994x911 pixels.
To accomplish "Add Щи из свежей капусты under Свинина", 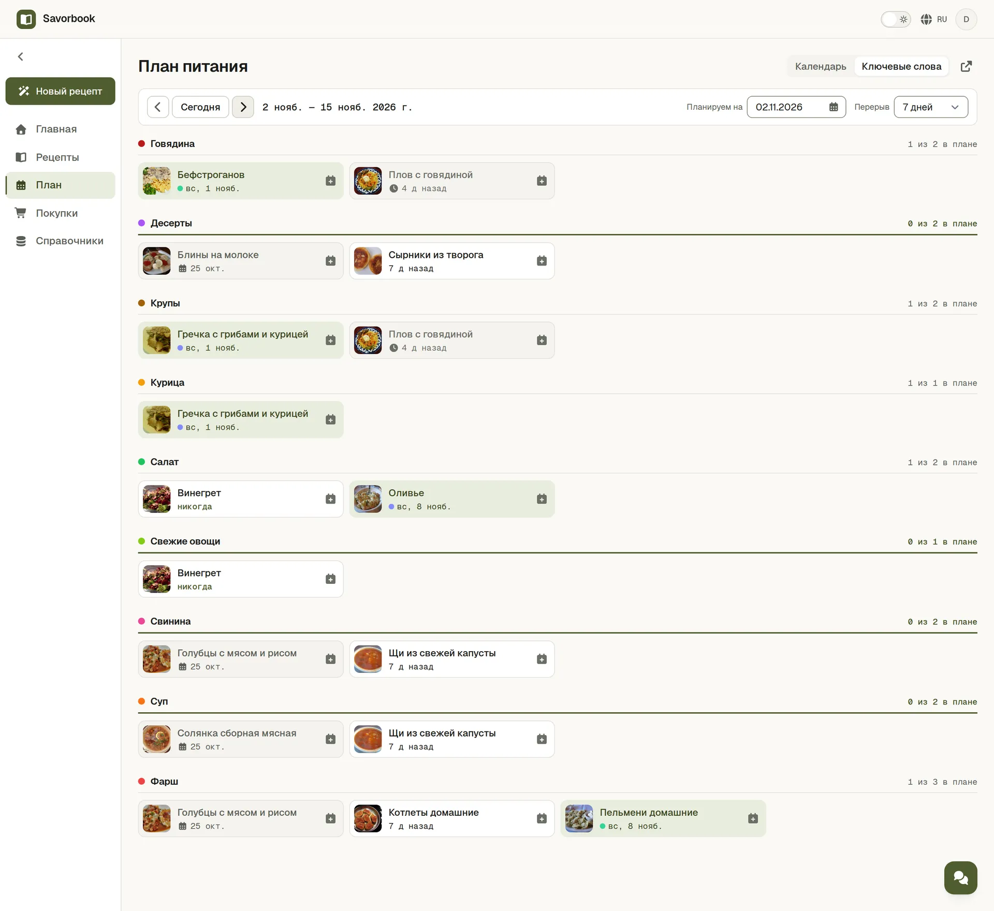I will 542,659.
